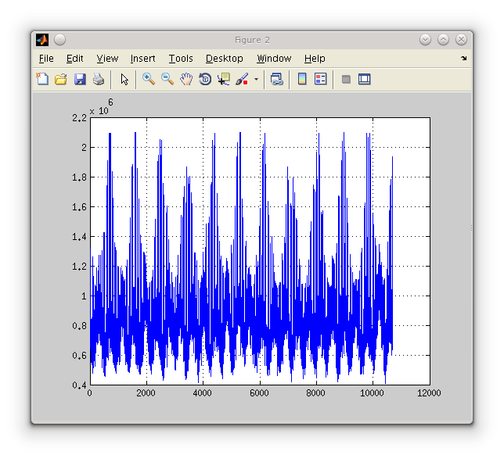Minimize the Figure 2 window
504x455 pixels.
[425, 40]
